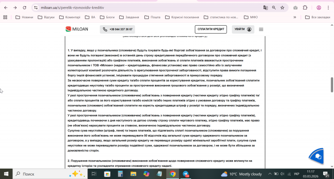334x179 pixels.
Task: Open the Windows Start menu
Action: click(6, 174)
